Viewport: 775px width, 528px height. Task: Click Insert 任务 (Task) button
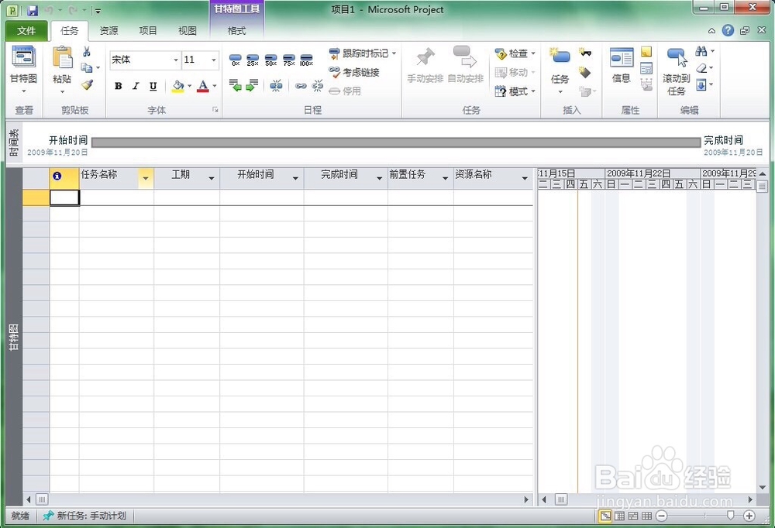(x=560, y=70)
